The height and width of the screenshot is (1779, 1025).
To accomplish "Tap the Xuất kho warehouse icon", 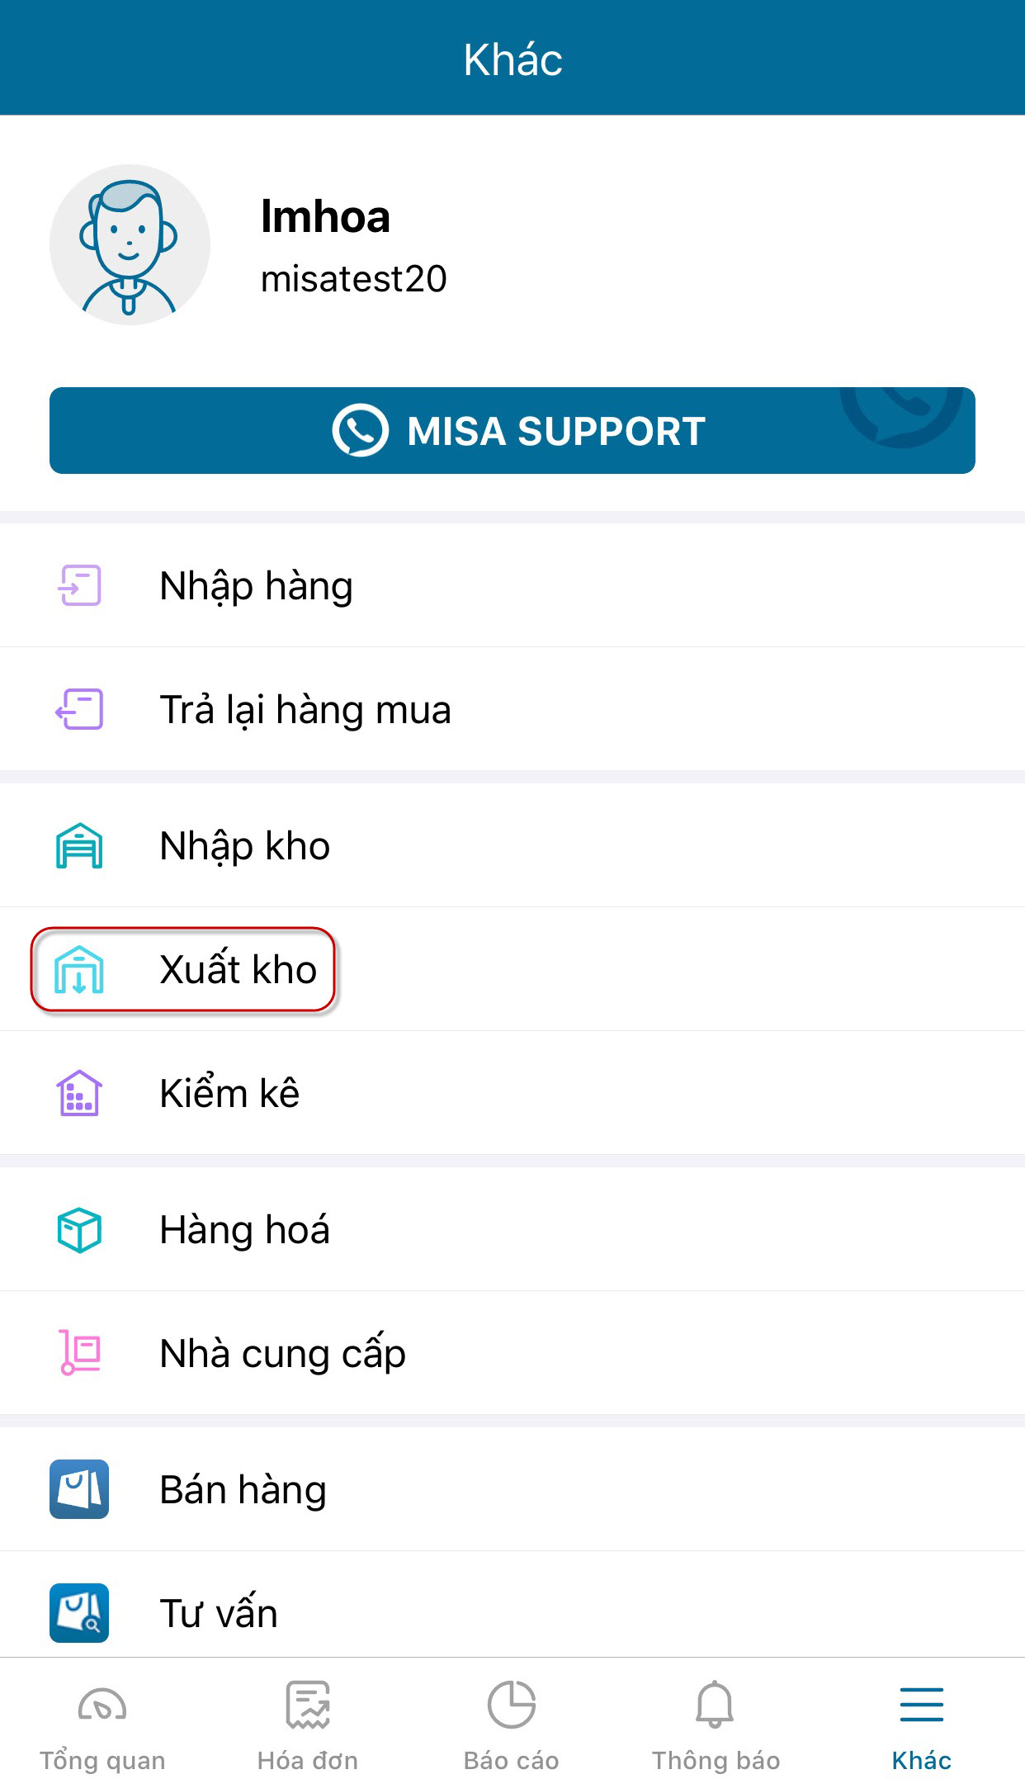I will pos(79,969).
